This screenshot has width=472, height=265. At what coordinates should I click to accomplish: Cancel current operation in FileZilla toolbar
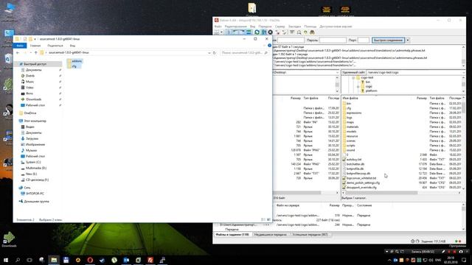click(271, 32)
